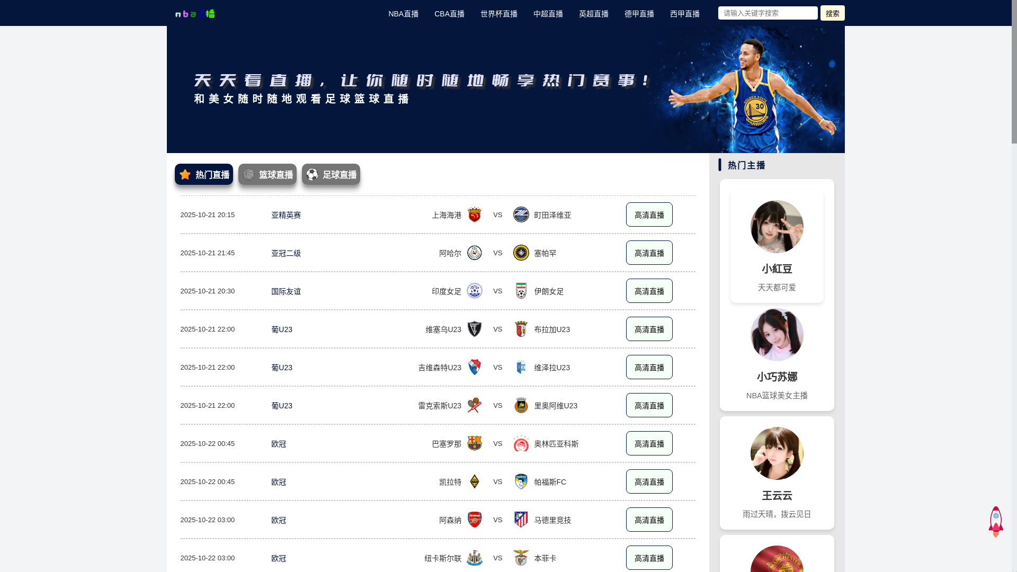Screen dimensions: 1017x572
Task: Click the Shanghai Port team logo
Action: [x=474, y=215]
